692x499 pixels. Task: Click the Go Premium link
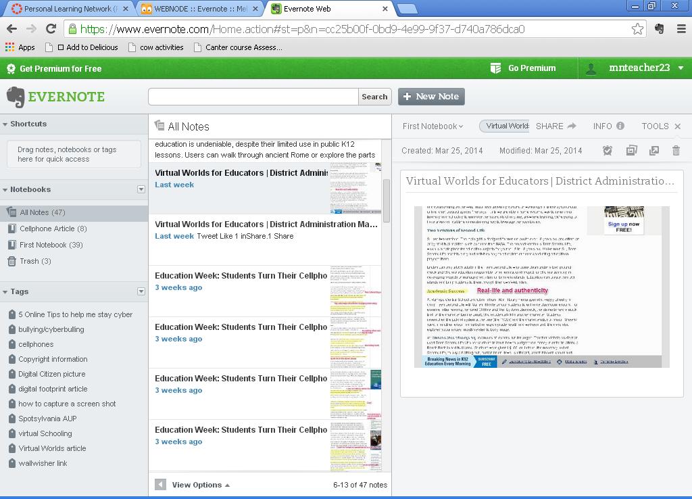tap(532, 68)
